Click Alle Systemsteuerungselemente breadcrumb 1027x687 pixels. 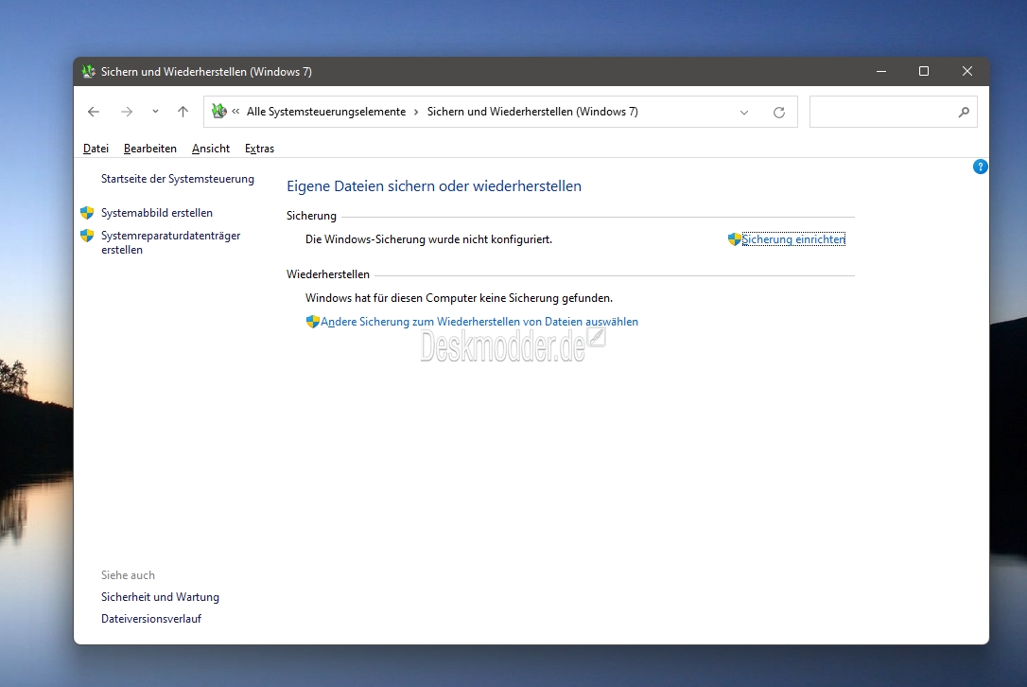tap(326, 112)
